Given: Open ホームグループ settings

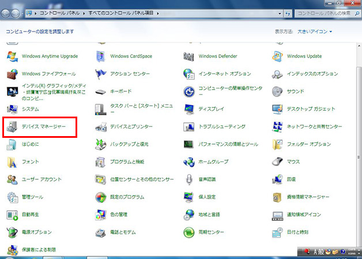Looking at the screenshot, I should point(206,162).
